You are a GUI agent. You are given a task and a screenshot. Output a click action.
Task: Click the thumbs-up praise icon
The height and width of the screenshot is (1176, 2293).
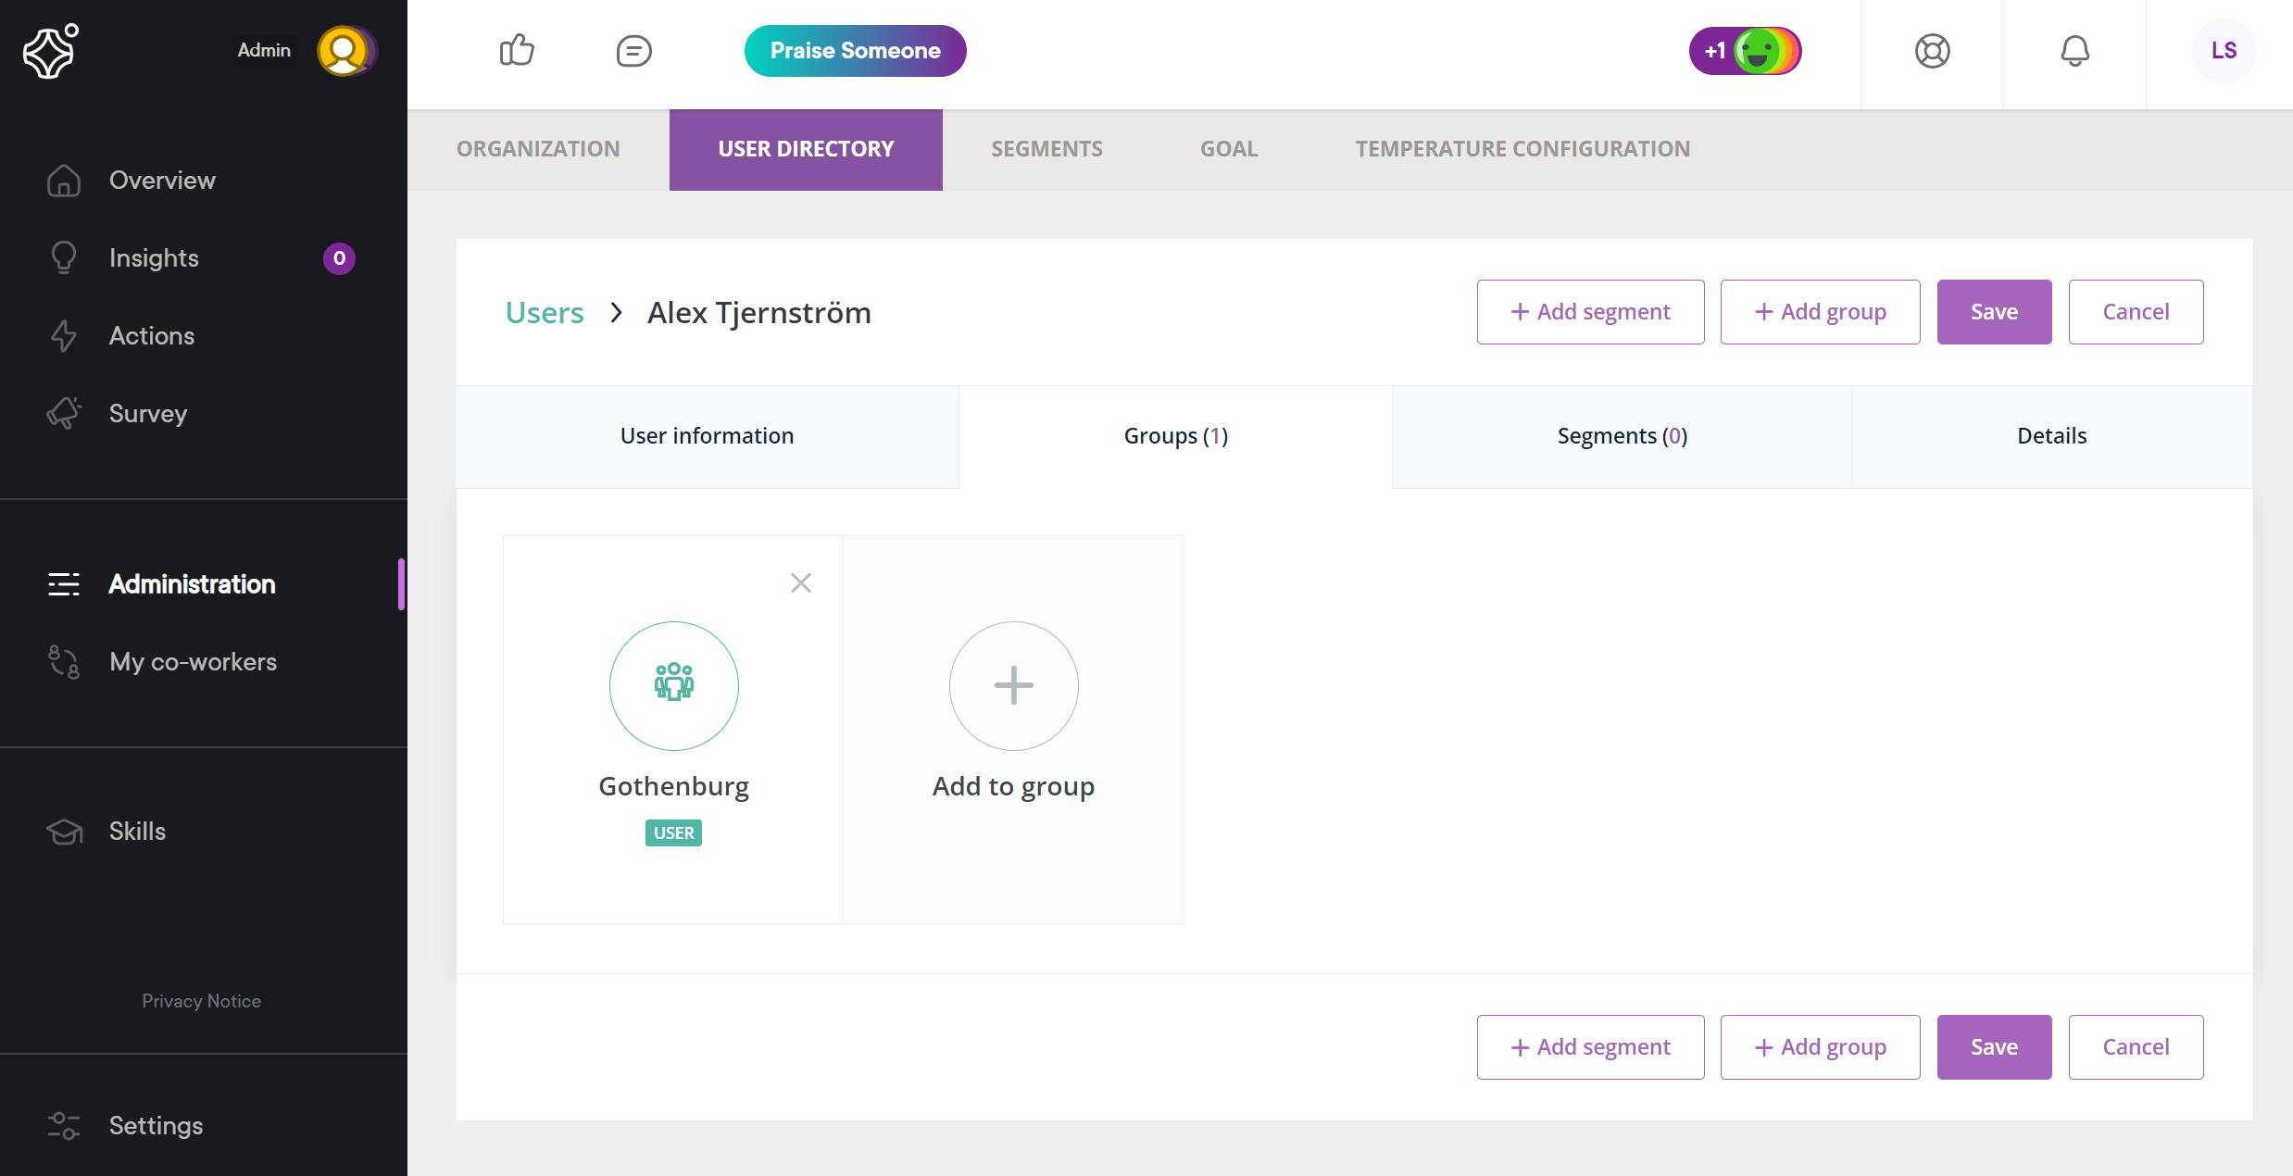[517, 51]
